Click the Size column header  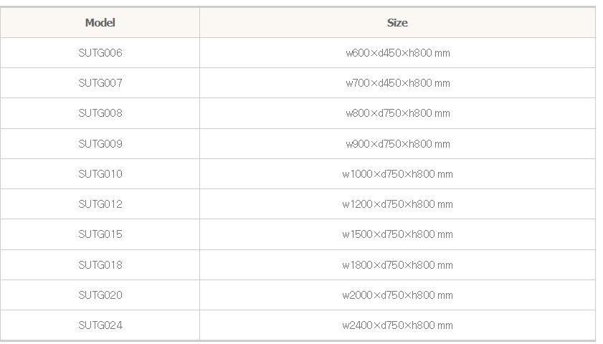coord(397,22)
